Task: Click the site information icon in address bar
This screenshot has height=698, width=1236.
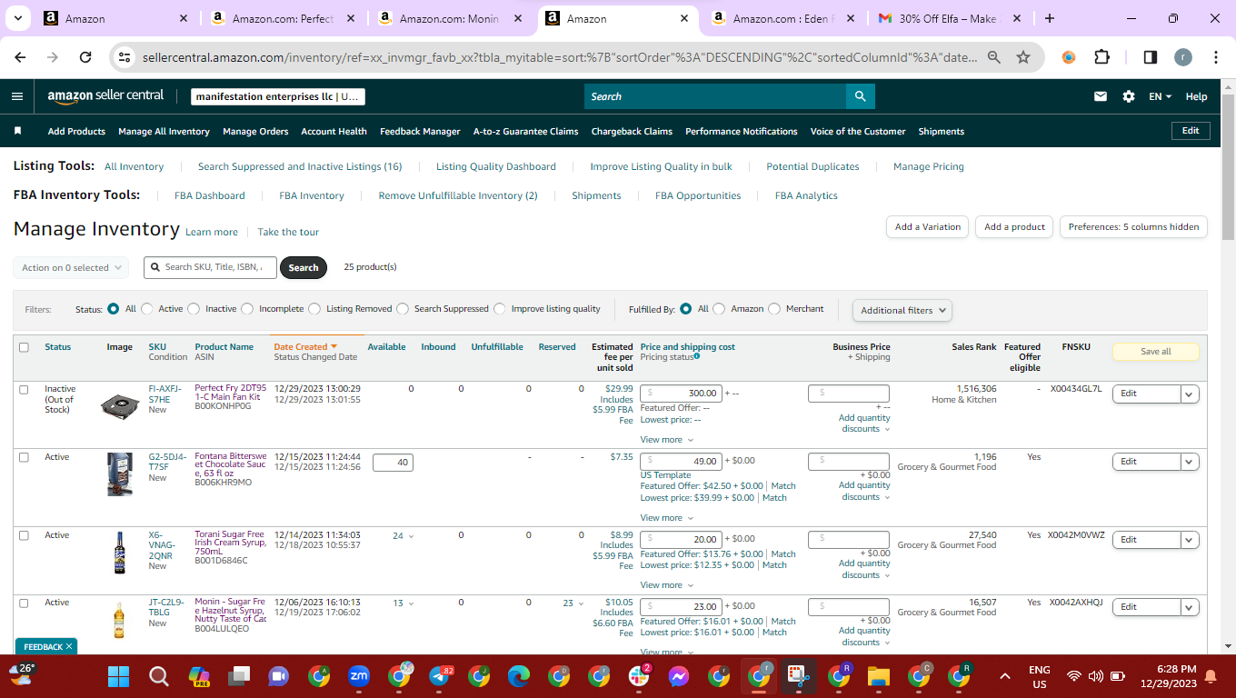Action: (x=125, y=57)
